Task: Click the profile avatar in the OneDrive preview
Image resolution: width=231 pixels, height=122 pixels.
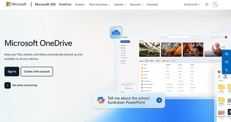Action: coord(226,37)
